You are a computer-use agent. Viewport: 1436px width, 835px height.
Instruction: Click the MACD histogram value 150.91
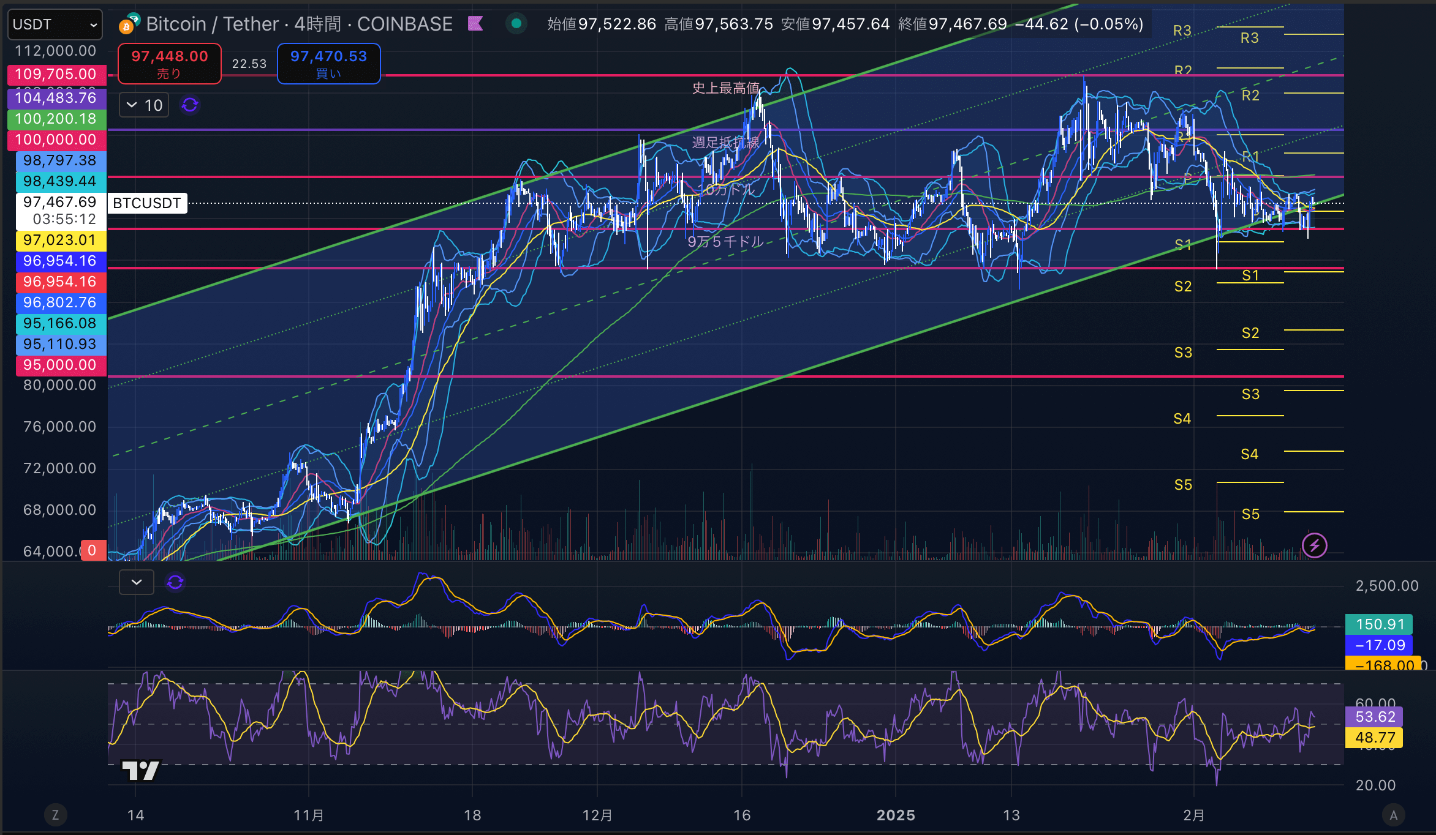[x=1379, y=624]
